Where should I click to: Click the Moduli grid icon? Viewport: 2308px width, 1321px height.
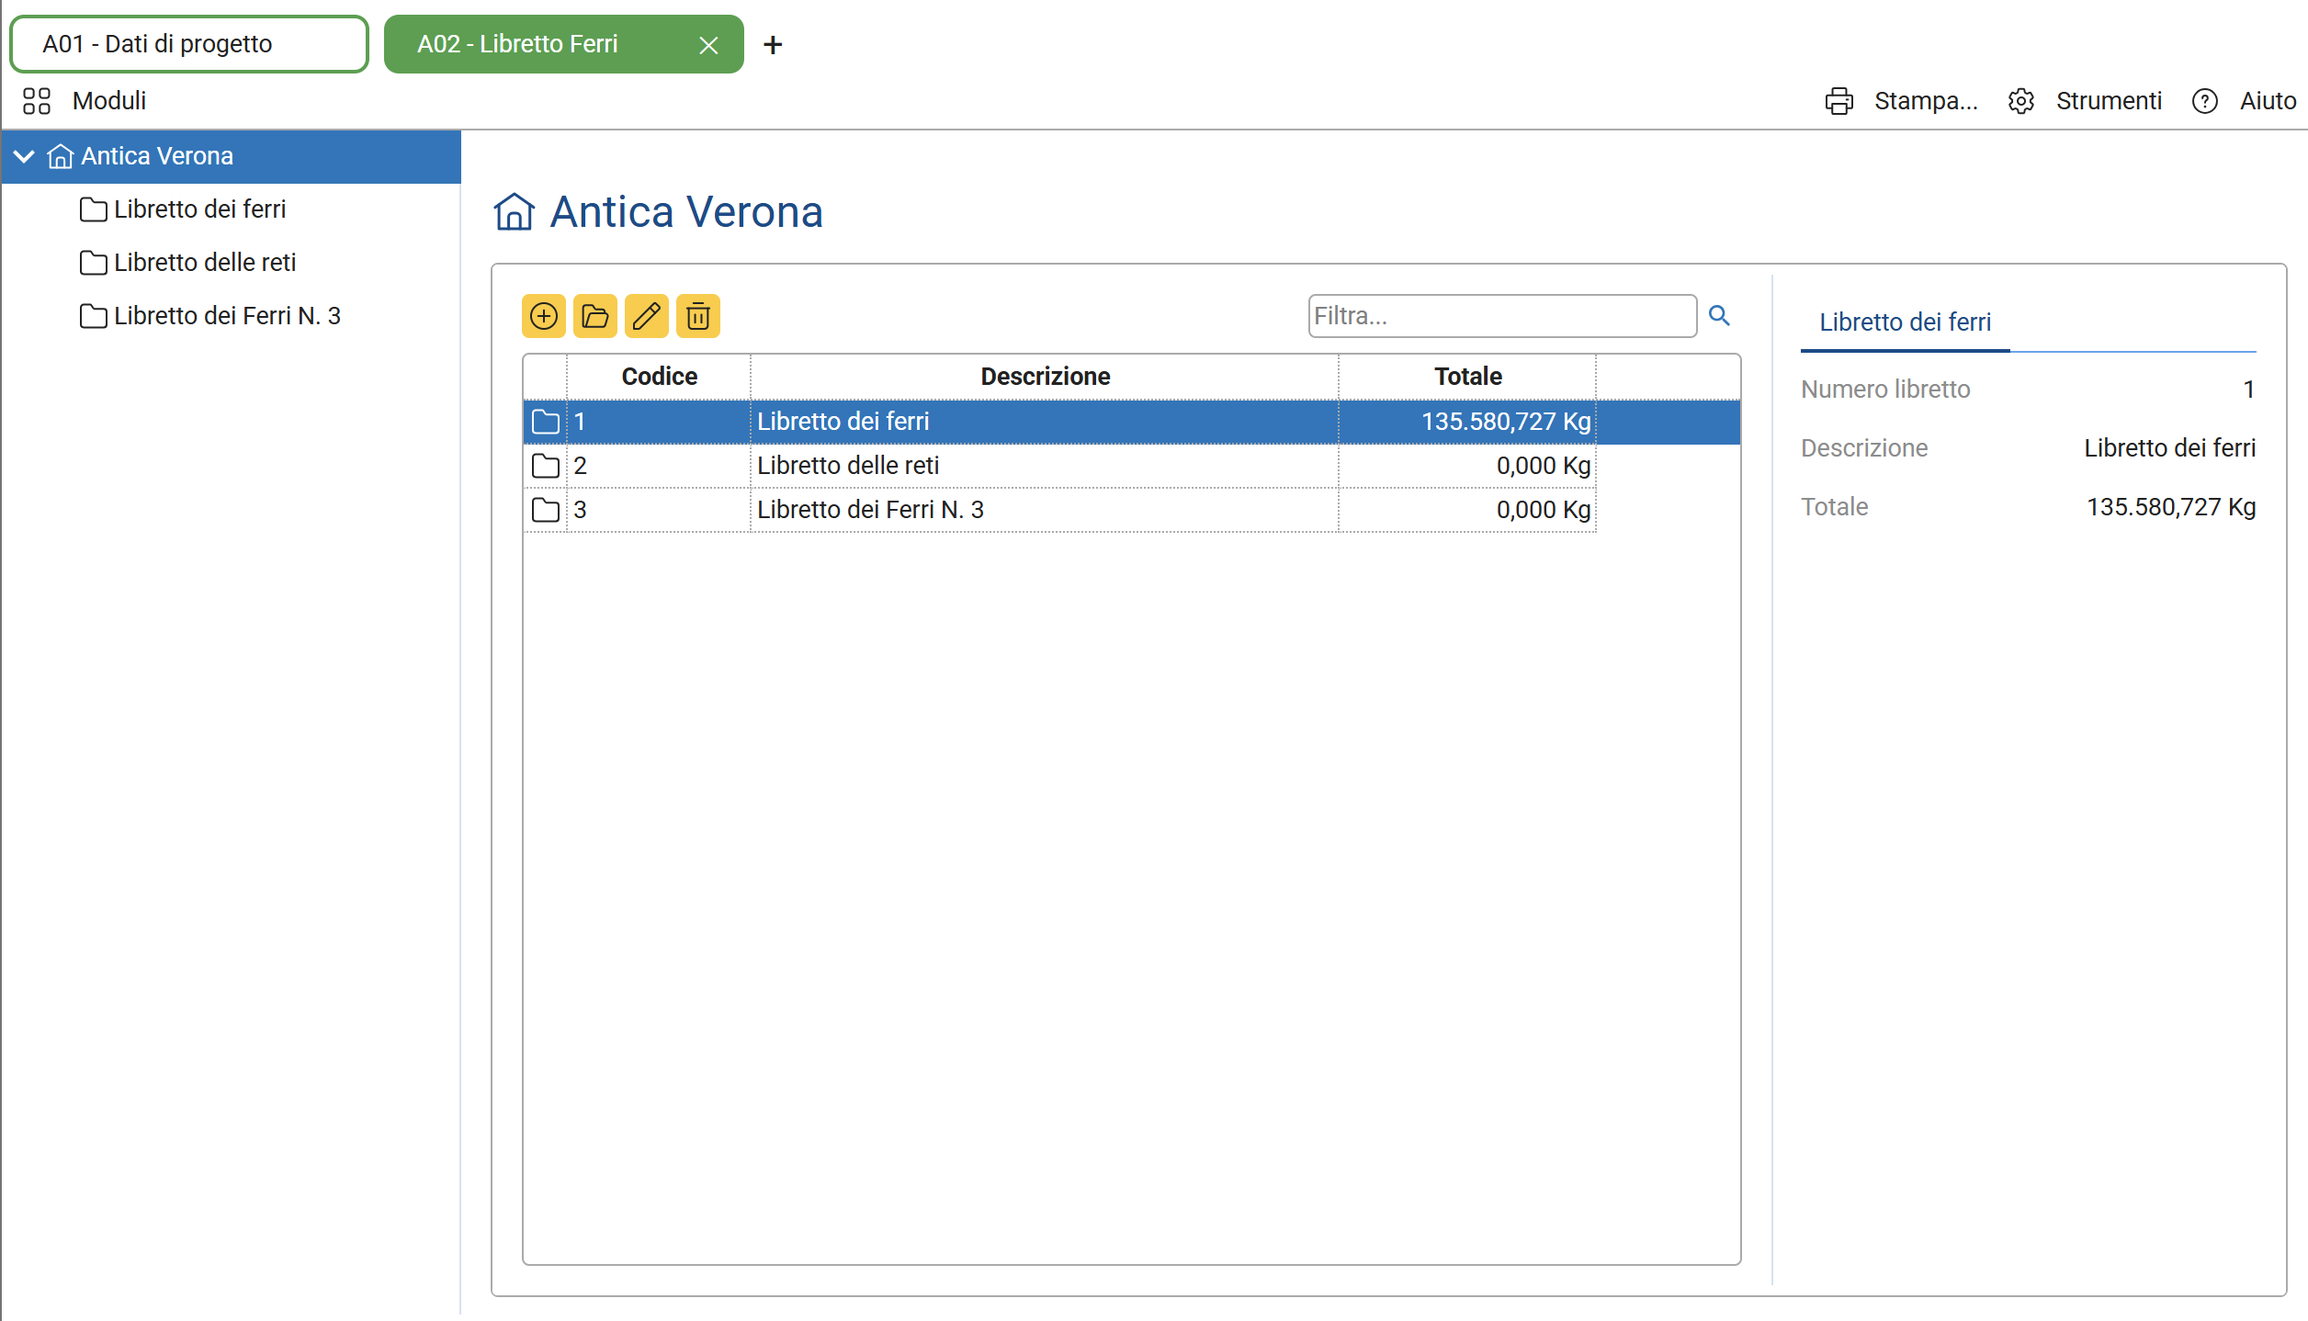pyautogui.click(x=37, y=101)
